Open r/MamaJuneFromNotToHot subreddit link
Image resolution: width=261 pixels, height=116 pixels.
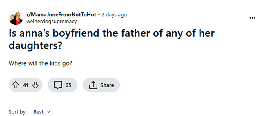(x=61, y=15)
